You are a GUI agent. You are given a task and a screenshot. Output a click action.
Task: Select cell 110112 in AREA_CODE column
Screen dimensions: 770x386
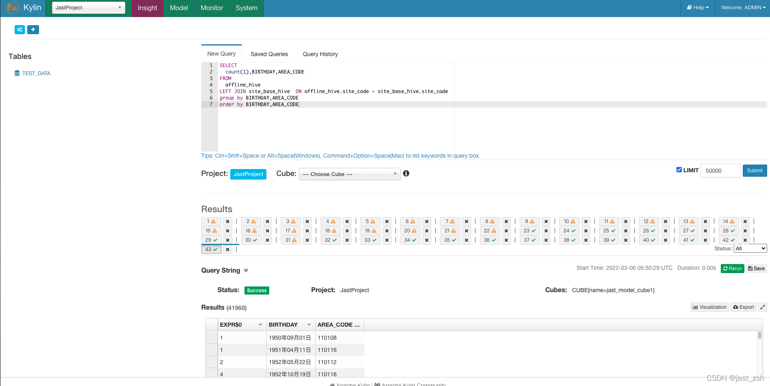[340, 362]
